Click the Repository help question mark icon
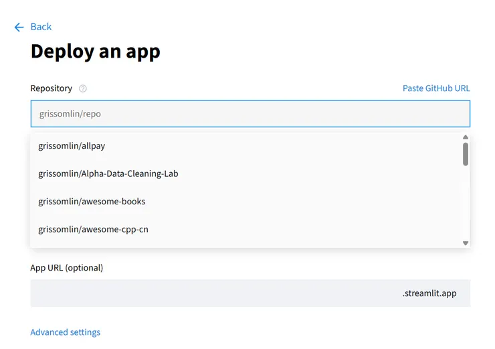 (83, 88)
